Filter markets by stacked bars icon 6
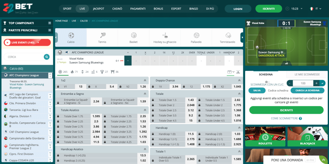Image resolution: width=329 pixels, height=164 pixels. pyautogui.click(x=93, y=72)
